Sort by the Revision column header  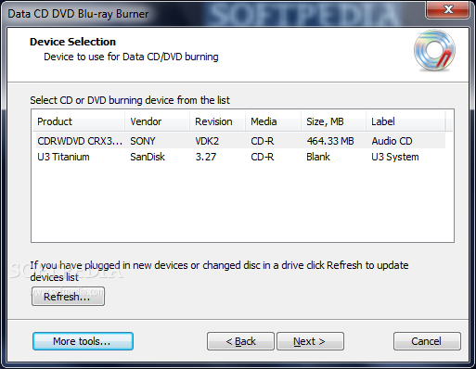[x=217, y=121]
